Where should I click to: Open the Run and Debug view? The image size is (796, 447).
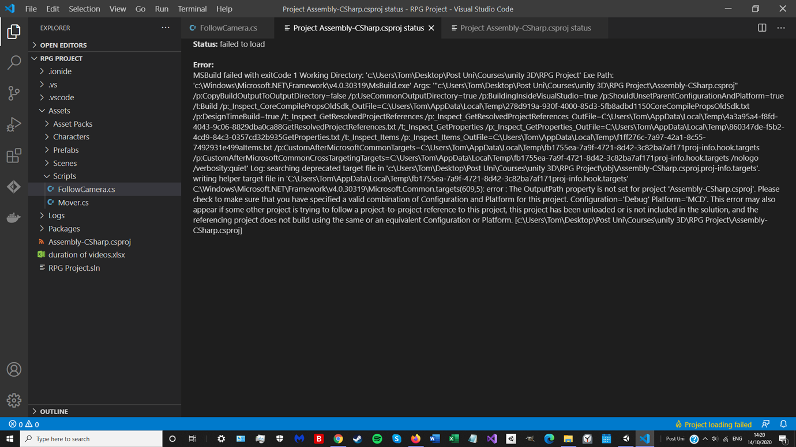(14, 124)
